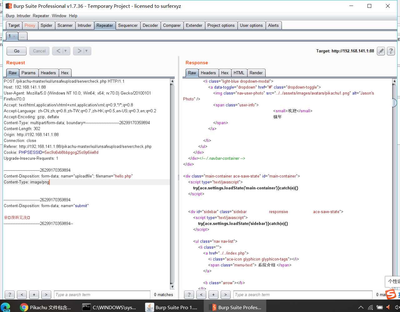Open the Params tab of the request
The height and width of the screenshot is (312, 400).
(28, 73)
